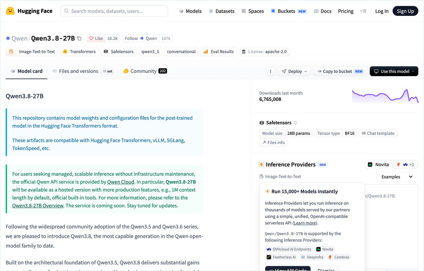Open the Eval Results tag
The width and height of the screenshot is (424, 271).
219,51
